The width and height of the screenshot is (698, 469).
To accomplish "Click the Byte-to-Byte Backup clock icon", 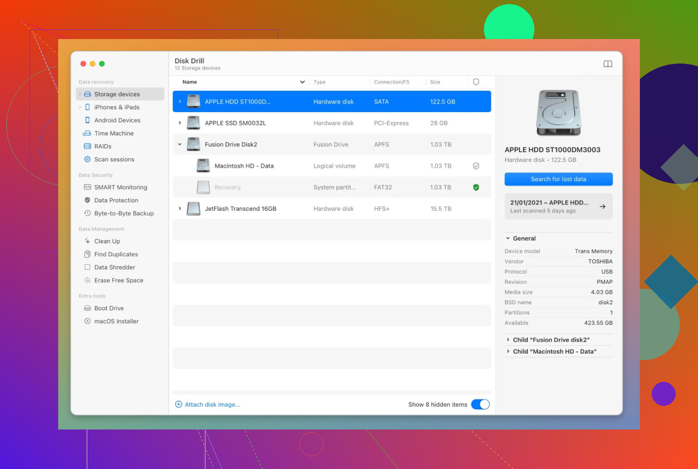I will coord(87,213).
